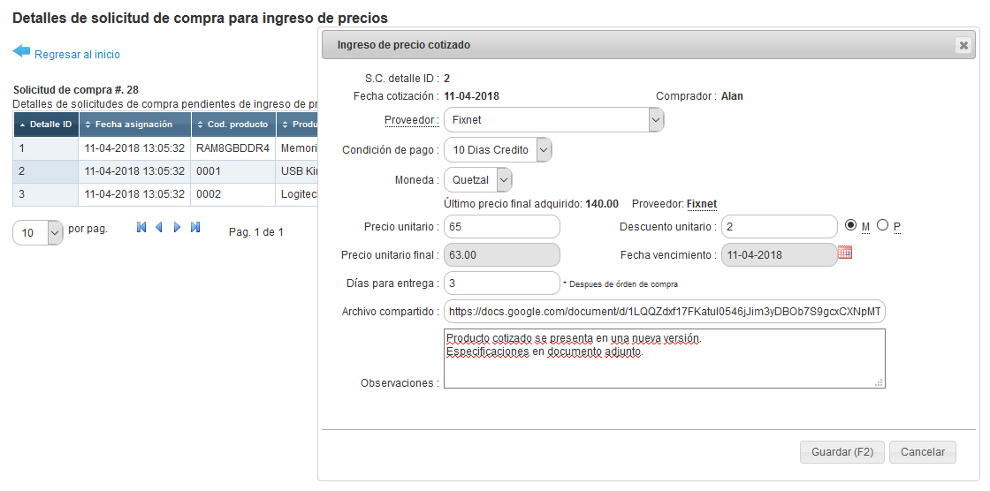Sort by Fecha asignación column header
The image size is (990, 491).
point(134,125)
